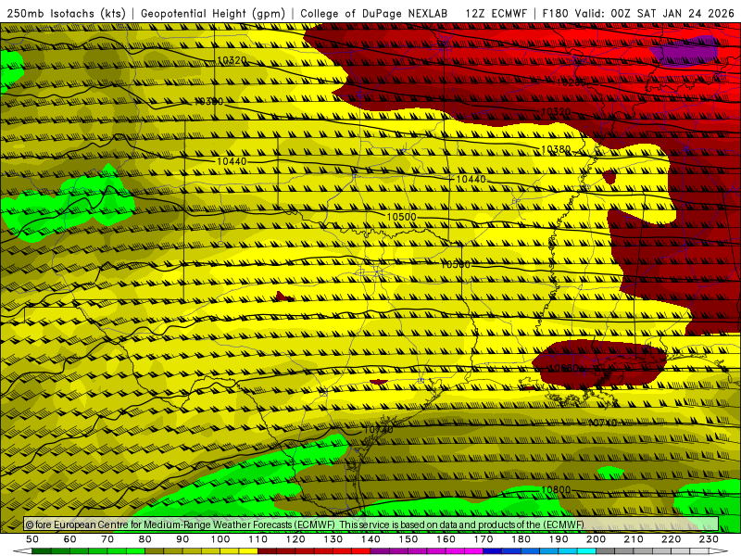Click the legend value 150
The height and width of the screenshot is (556, 741).
[408, 539]
